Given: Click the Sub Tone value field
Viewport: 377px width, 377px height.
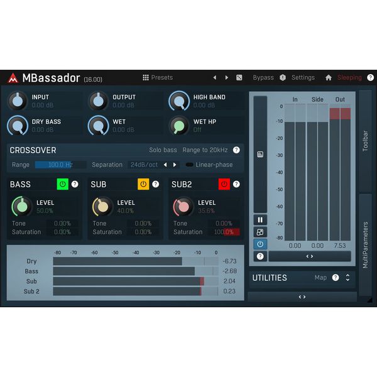Looking at the screenshot, I should pos(143,223).
